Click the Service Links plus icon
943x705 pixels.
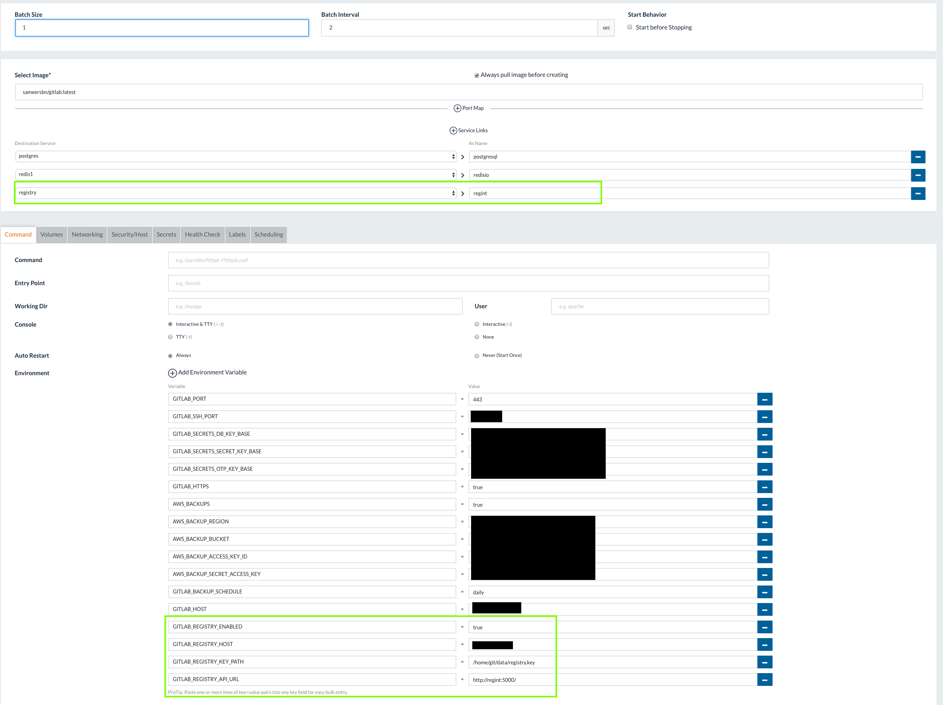(x=453, y=131)
